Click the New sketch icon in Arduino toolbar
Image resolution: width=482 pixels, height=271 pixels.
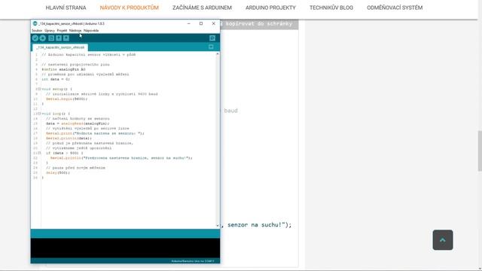[51, 38]
